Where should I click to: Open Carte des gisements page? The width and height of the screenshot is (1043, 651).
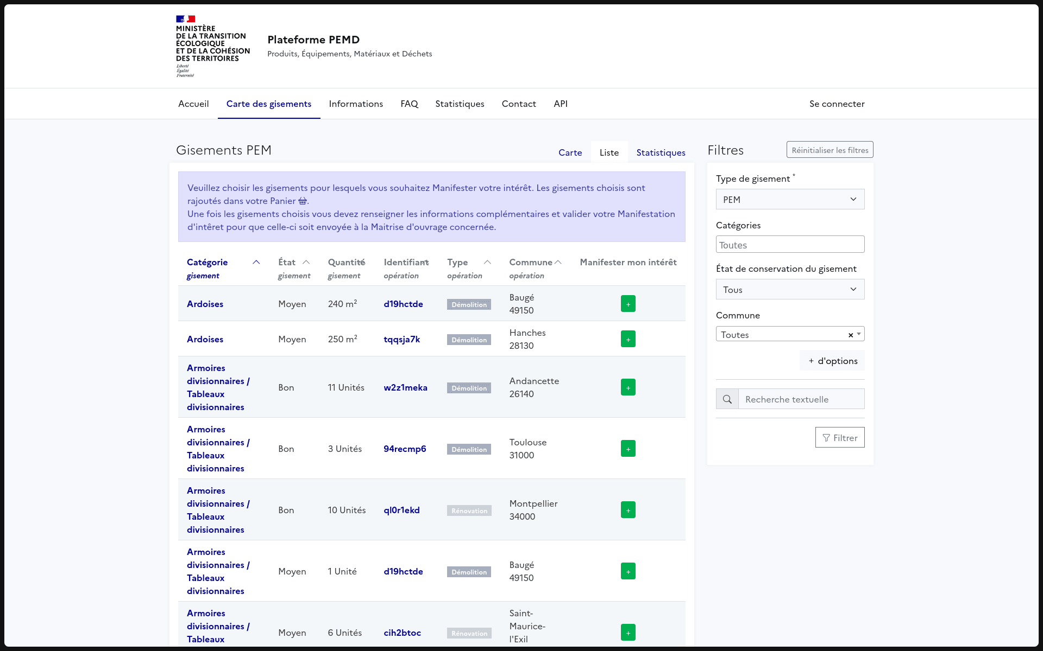coord(269,104)
